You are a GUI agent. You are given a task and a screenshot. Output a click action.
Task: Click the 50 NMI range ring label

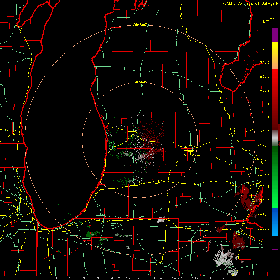[x=140, y=82]
